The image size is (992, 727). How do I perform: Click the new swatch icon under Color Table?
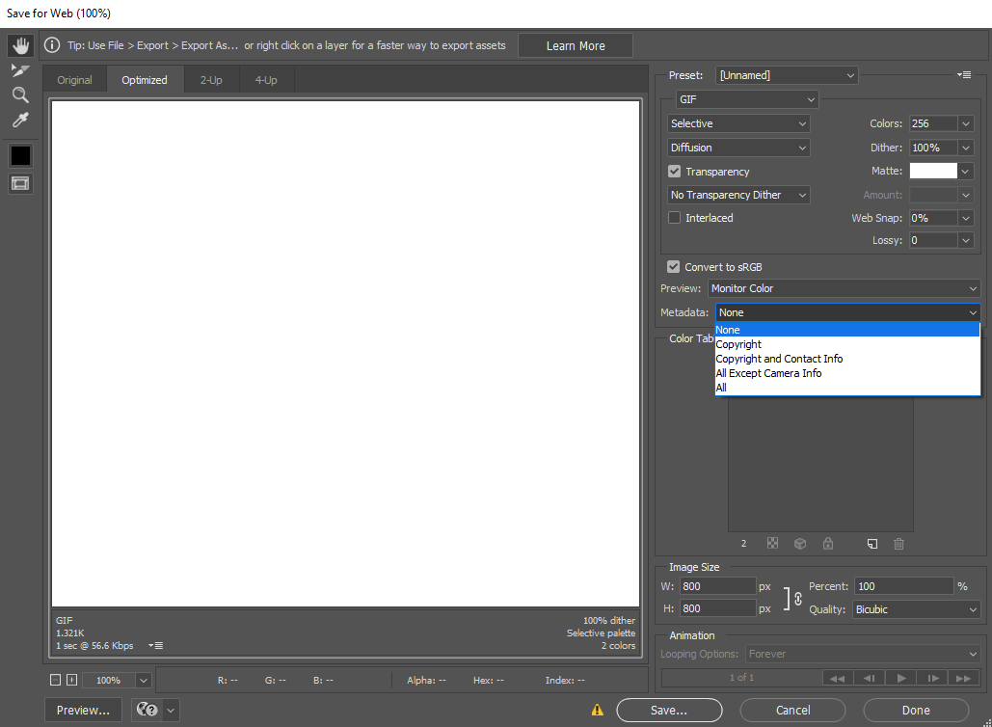[x=871, y=544]
